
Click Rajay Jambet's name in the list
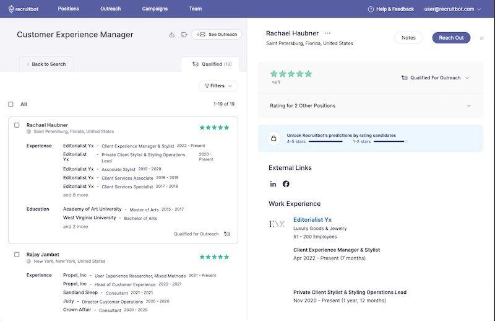point(43,254)
